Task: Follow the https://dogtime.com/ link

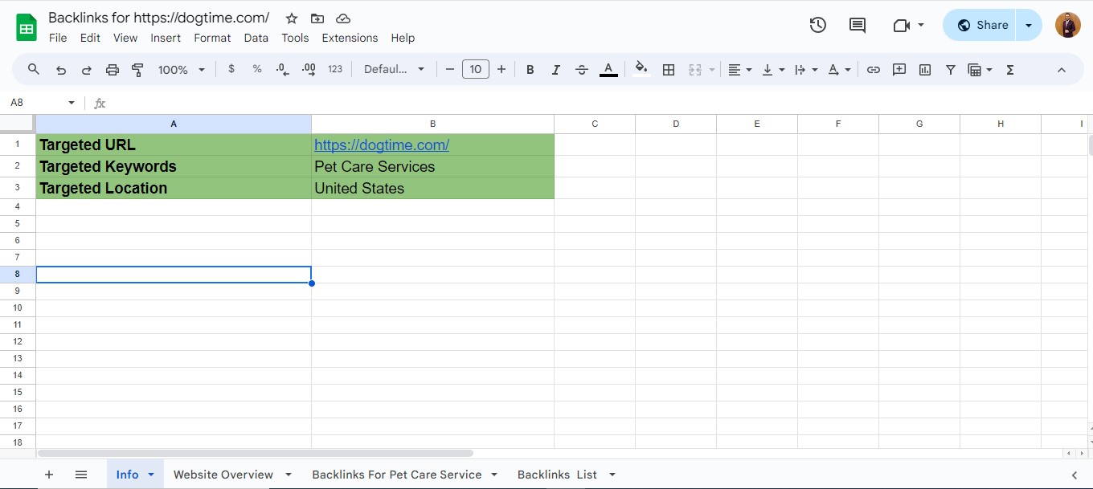Action: [382, 145]
